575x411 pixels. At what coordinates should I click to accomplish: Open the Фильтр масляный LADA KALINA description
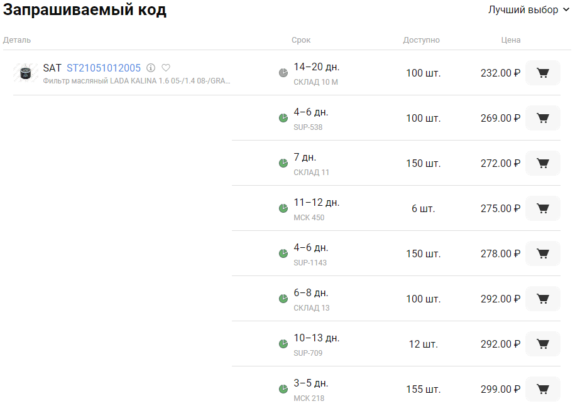pyautogui.click(x=136, y=81)
